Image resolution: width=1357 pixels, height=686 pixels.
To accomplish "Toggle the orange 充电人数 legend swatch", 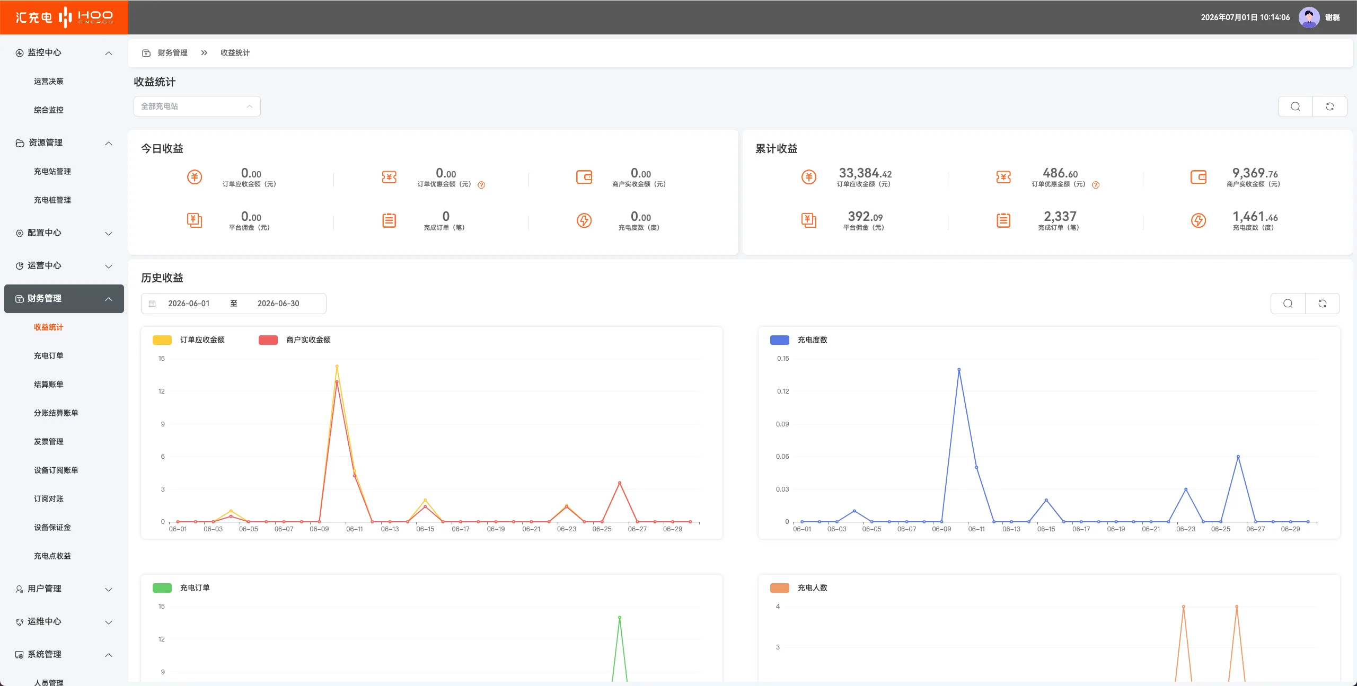I will [780, 588].
